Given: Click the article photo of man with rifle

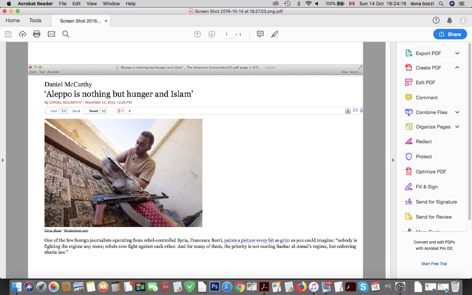Looking at the screenshot, I should (x=123, y=173).
